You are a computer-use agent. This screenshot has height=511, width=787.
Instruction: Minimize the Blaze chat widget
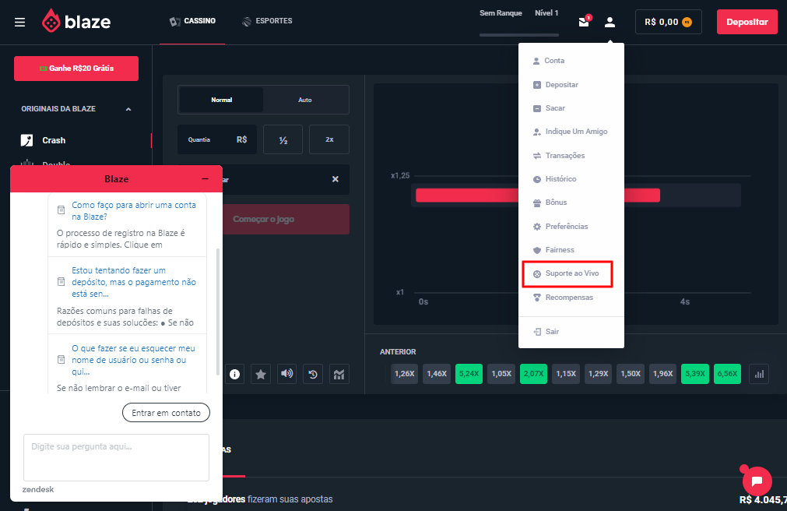click(x=205, y=179)
